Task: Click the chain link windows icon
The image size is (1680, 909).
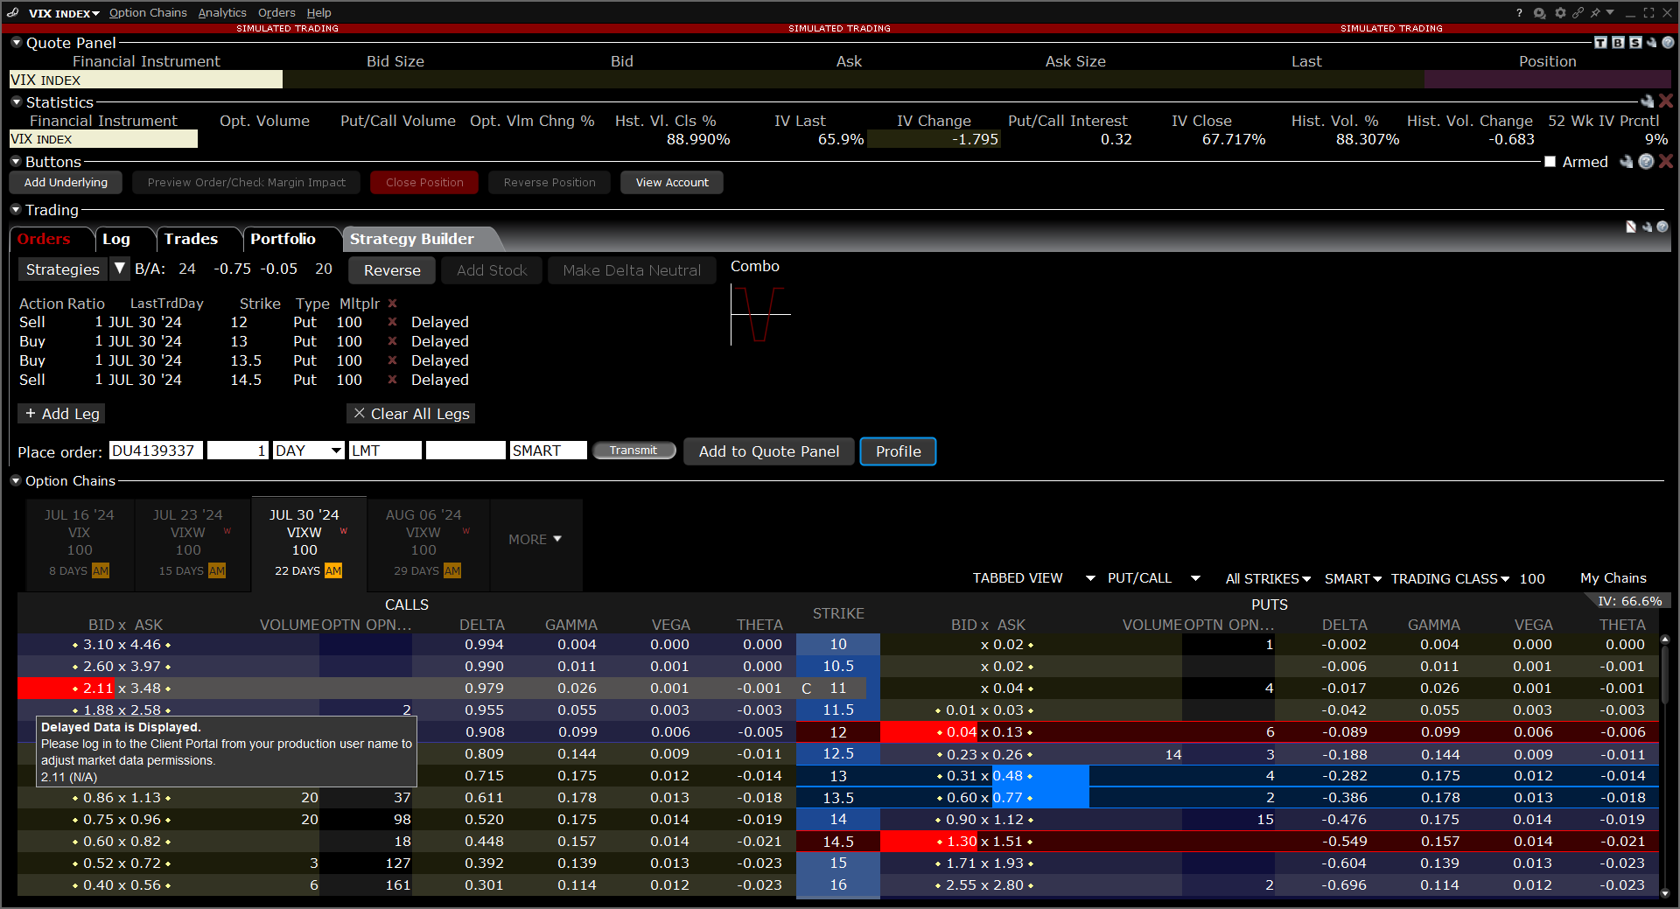Action: pos(1578,13)
